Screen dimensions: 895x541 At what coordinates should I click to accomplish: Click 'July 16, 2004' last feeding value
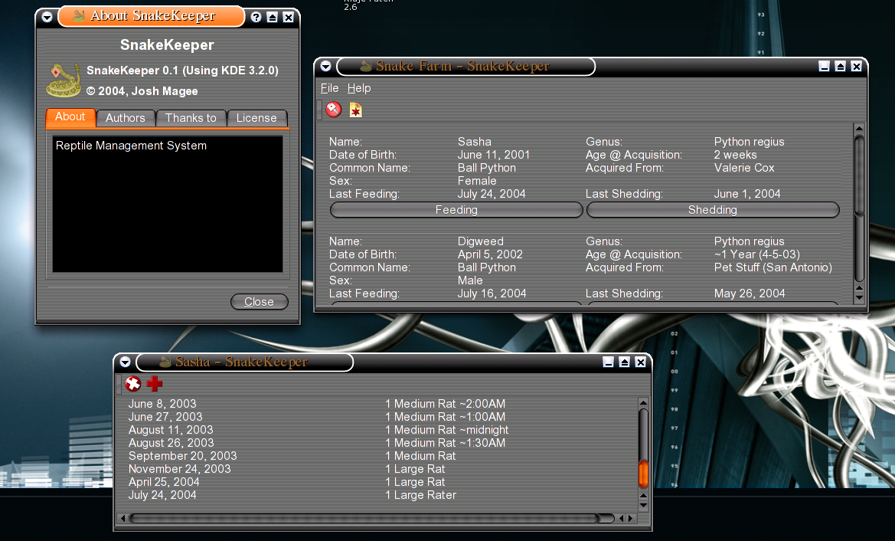[x=492, y=293]
